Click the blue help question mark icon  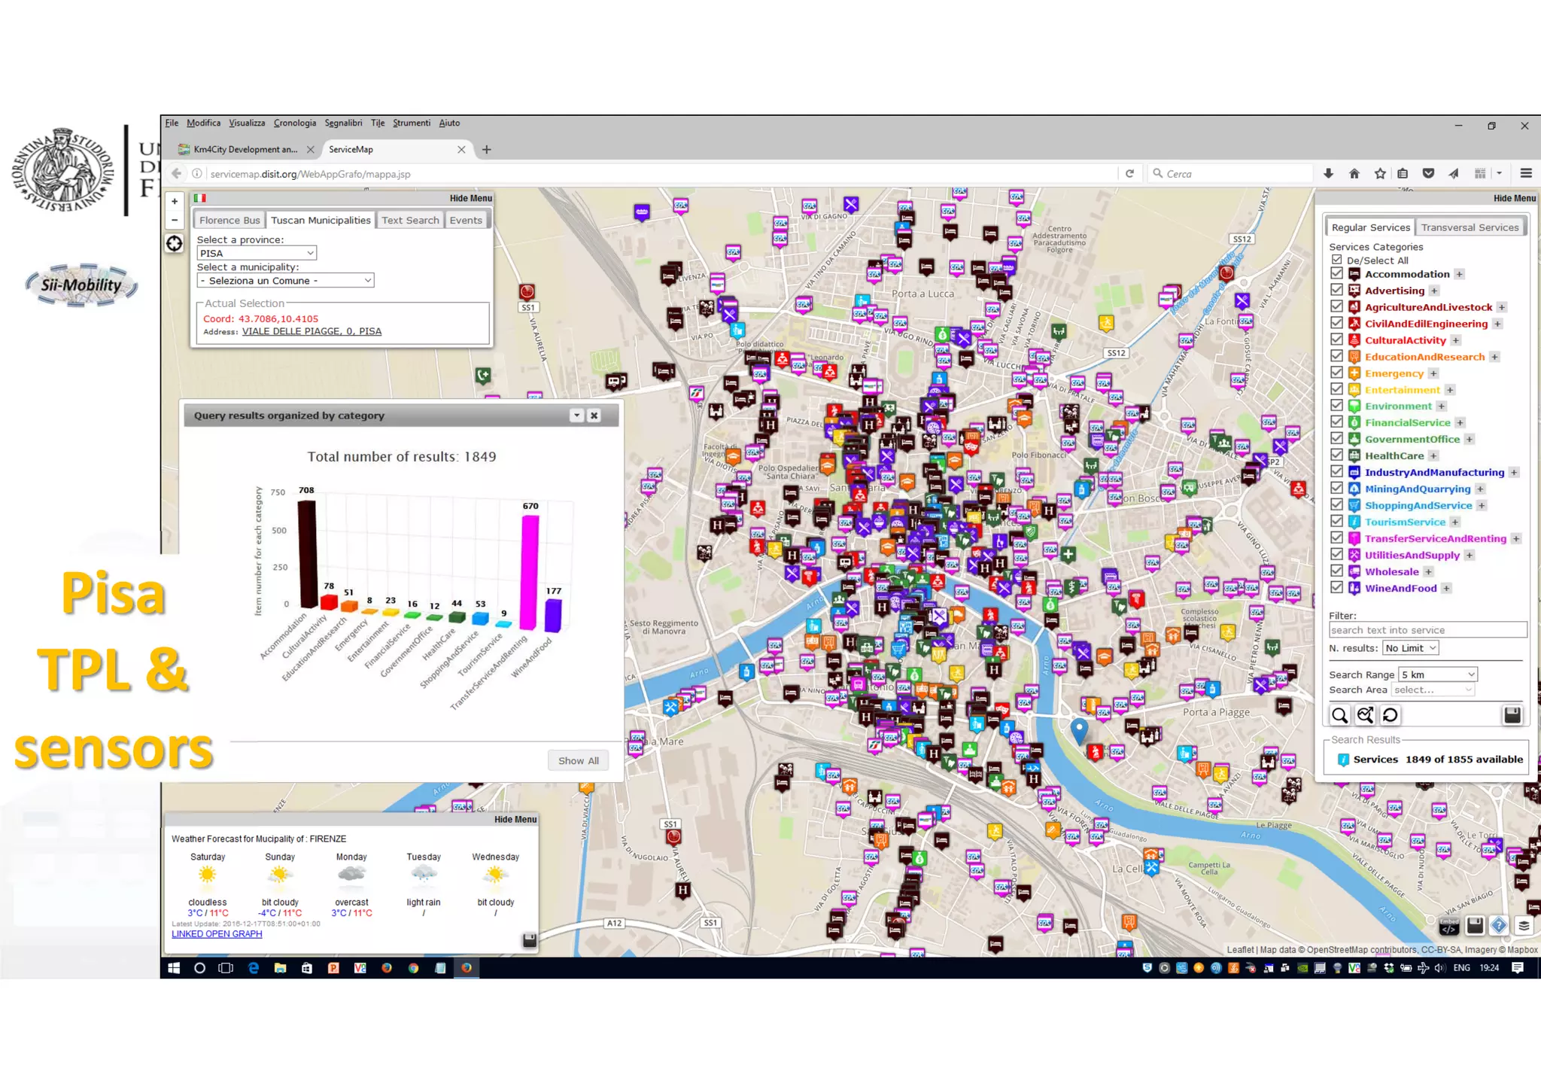1499,925
